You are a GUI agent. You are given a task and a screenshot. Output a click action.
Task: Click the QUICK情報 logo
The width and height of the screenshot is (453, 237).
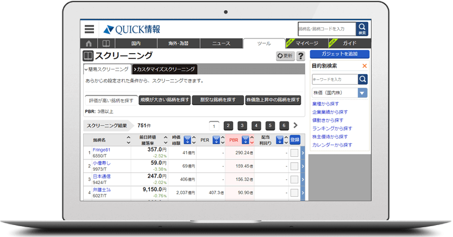[x=132, y=29]
